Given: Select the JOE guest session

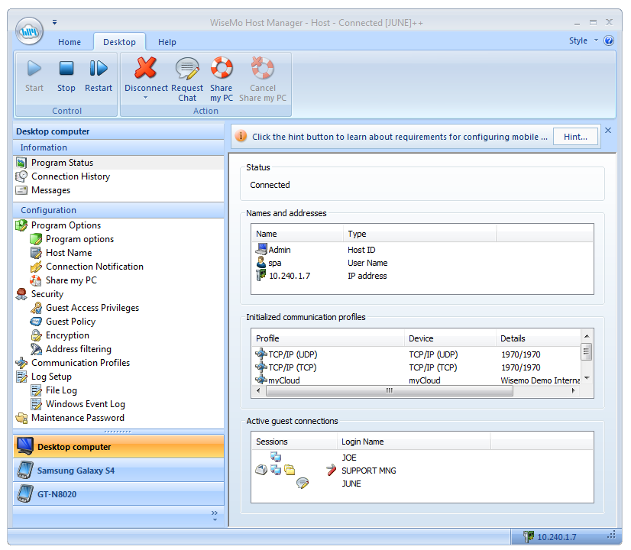Looking at the screenshot, I should (422, 458).
